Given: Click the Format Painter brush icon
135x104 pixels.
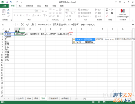Looking at the screenshot, I should pyautogui.click(x=8, y=16).
